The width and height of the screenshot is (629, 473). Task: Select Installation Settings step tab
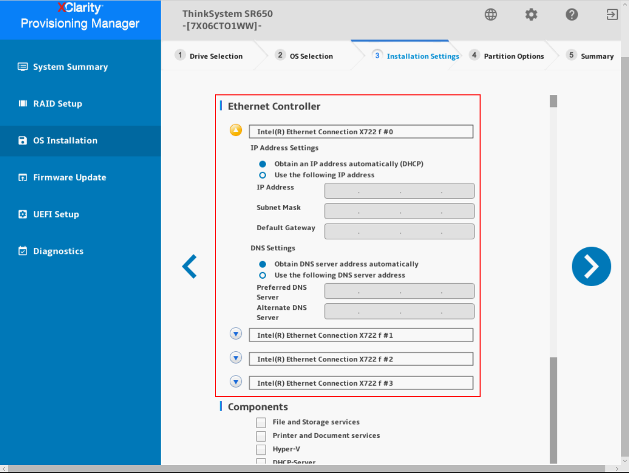tap(416, 56)
